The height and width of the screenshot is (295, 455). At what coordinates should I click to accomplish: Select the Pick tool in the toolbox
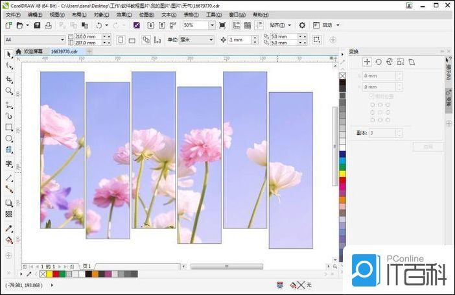(9, 54)
